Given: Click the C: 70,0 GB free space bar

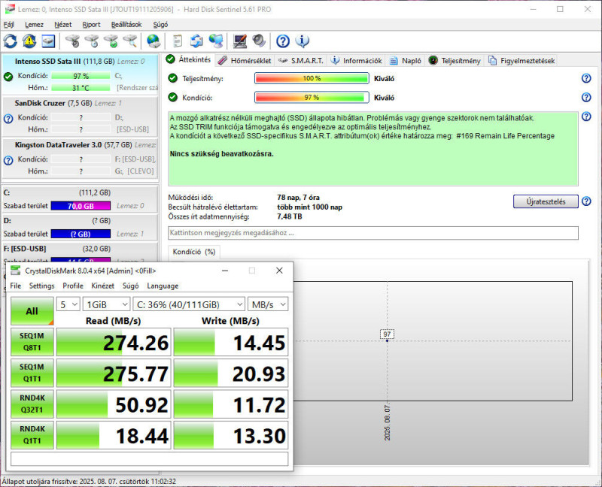Looking at the screenshot, I should coord(81,206).
